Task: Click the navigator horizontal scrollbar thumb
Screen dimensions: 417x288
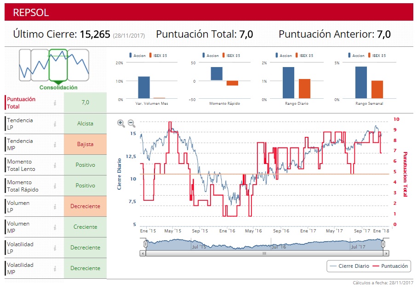Action: (264, 254)
